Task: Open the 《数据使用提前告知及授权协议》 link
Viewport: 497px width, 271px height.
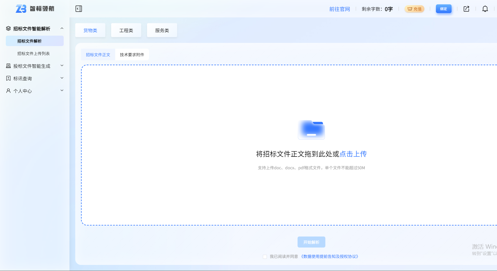Action: tap(330, 257)
